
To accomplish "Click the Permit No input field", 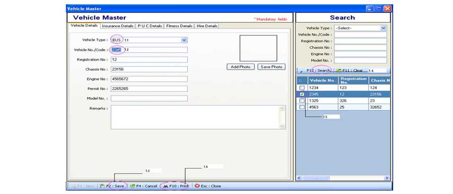I will click(149, 88).
